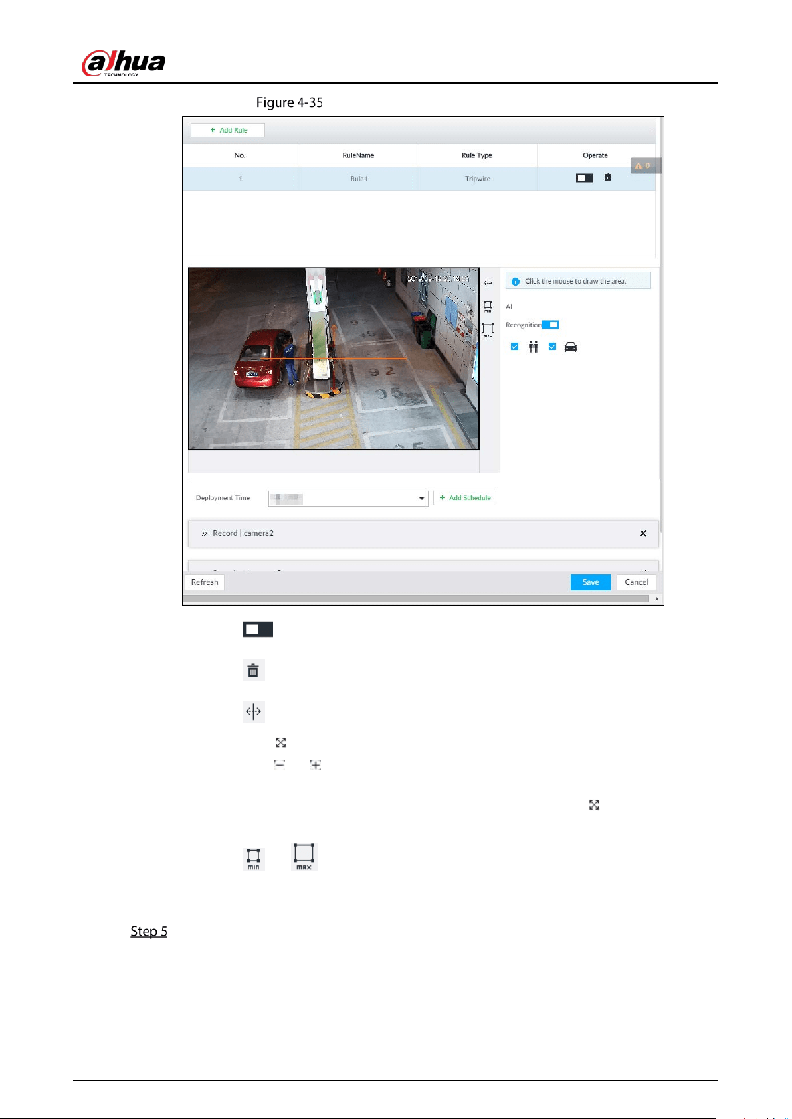This screenshot has height=1119, width=792.
Task: Click the Operate column header
Action: click(595, 155)
